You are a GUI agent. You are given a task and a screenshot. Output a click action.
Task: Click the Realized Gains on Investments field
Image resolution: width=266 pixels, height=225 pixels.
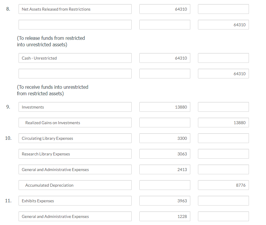click(x=75, y=122)
